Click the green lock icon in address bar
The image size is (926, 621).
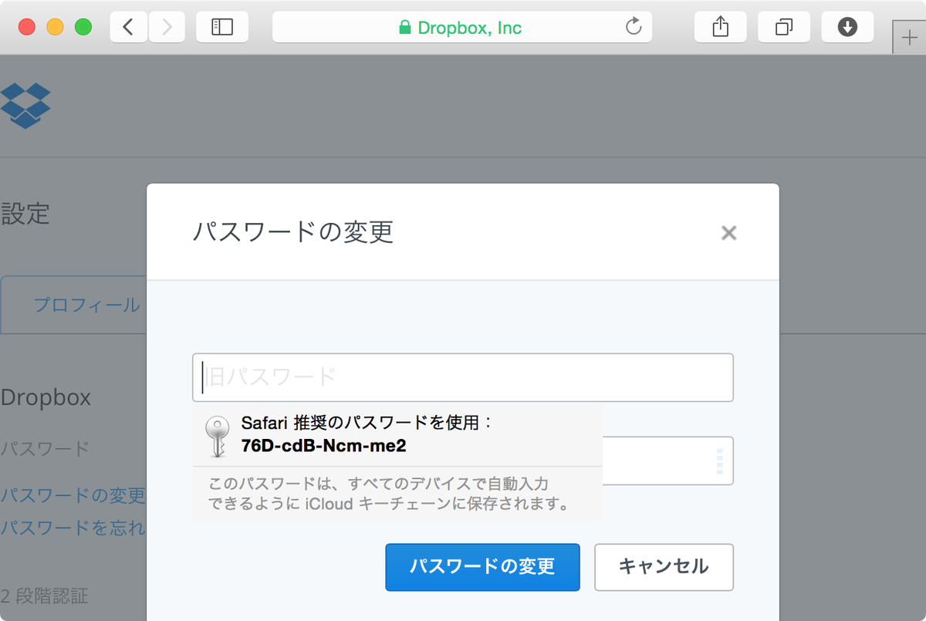(404, 28)
